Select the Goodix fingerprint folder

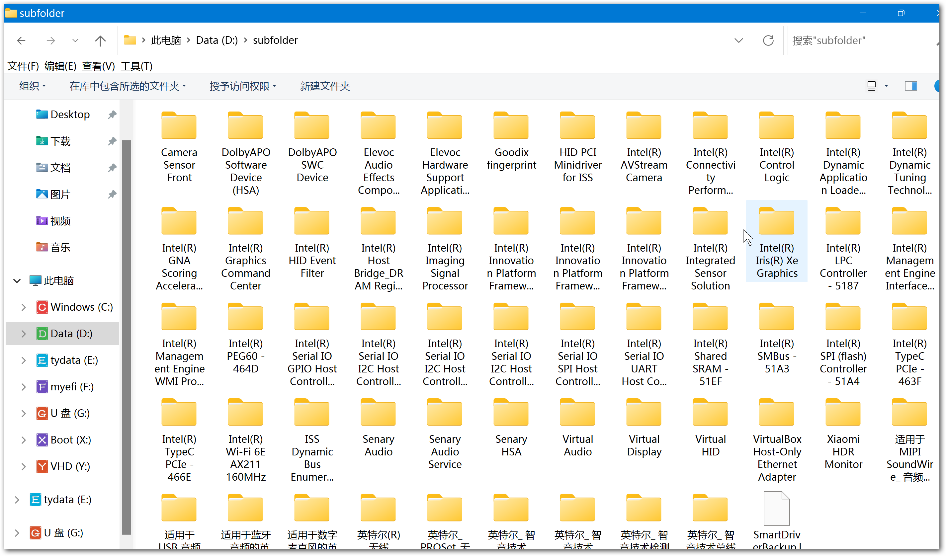pyautogui.click(x=511, y=141)
